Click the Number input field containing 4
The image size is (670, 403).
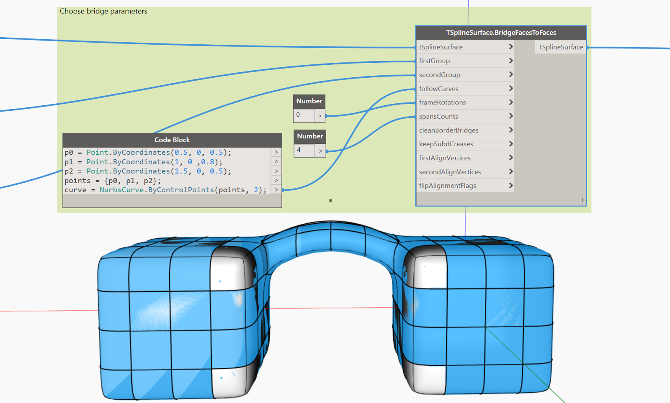304,150
